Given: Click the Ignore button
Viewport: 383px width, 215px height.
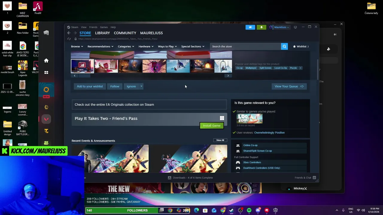Looking at the screenshot, I should 131,86.
